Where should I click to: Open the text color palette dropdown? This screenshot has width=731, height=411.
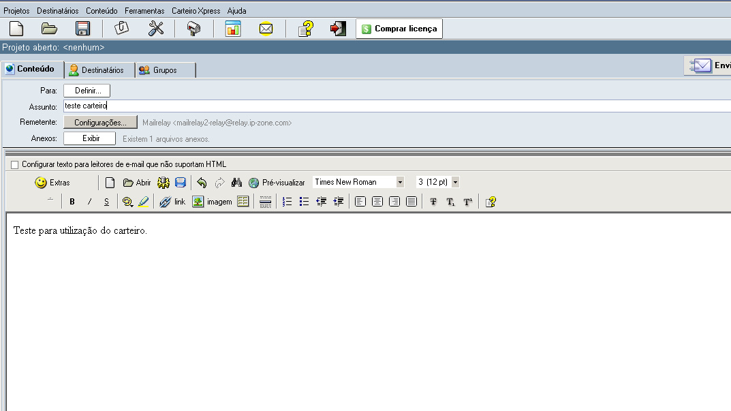(x=127, y=202)
